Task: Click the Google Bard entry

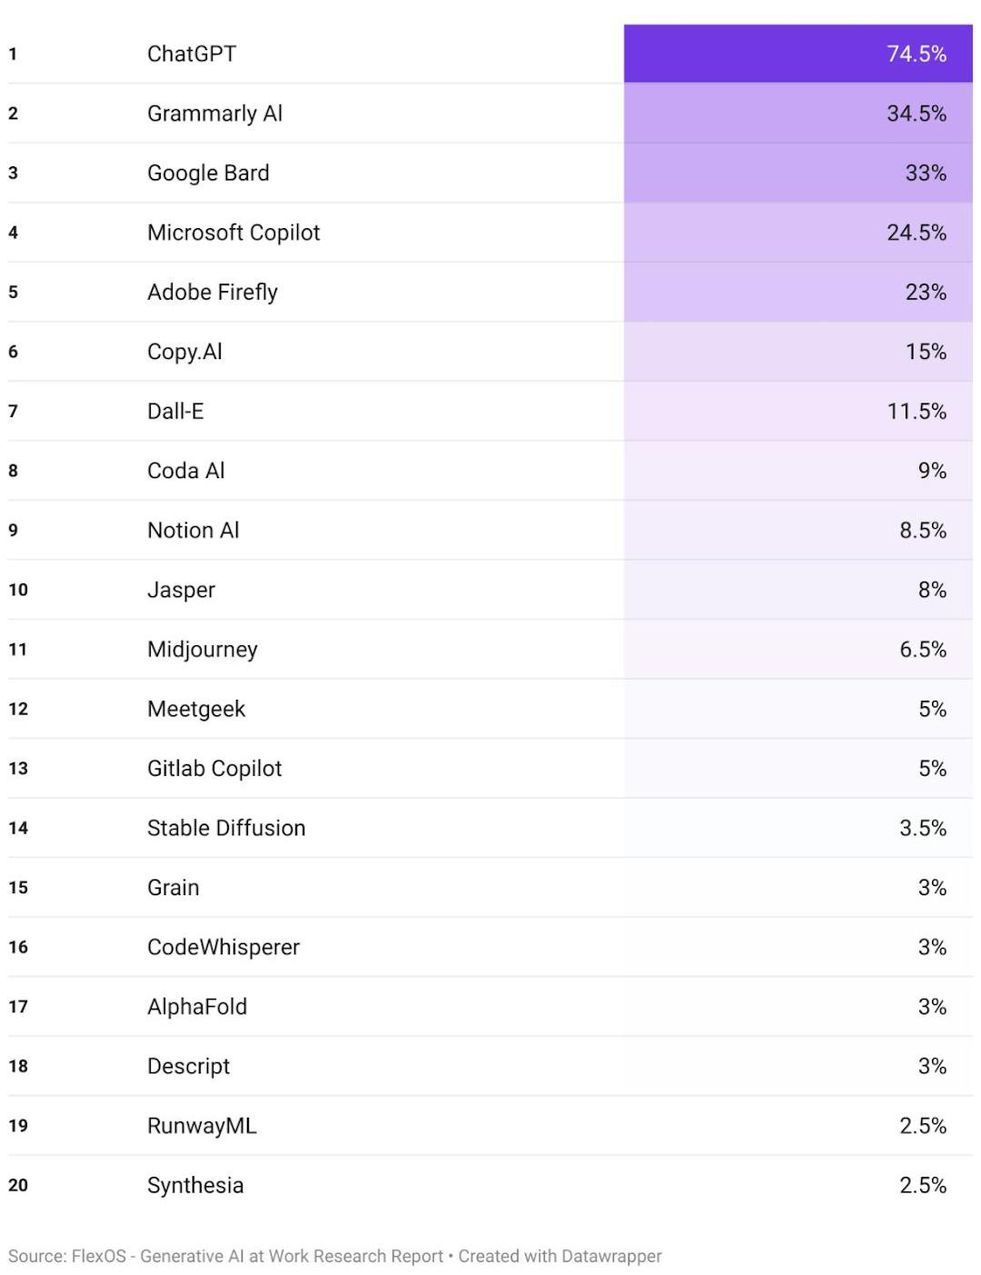Action: [208, 173]
